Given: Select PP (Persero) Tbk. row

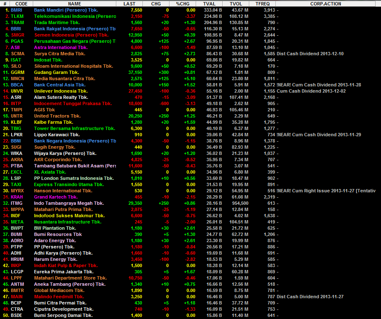Looking at the screenshot, I should point(190,247).
